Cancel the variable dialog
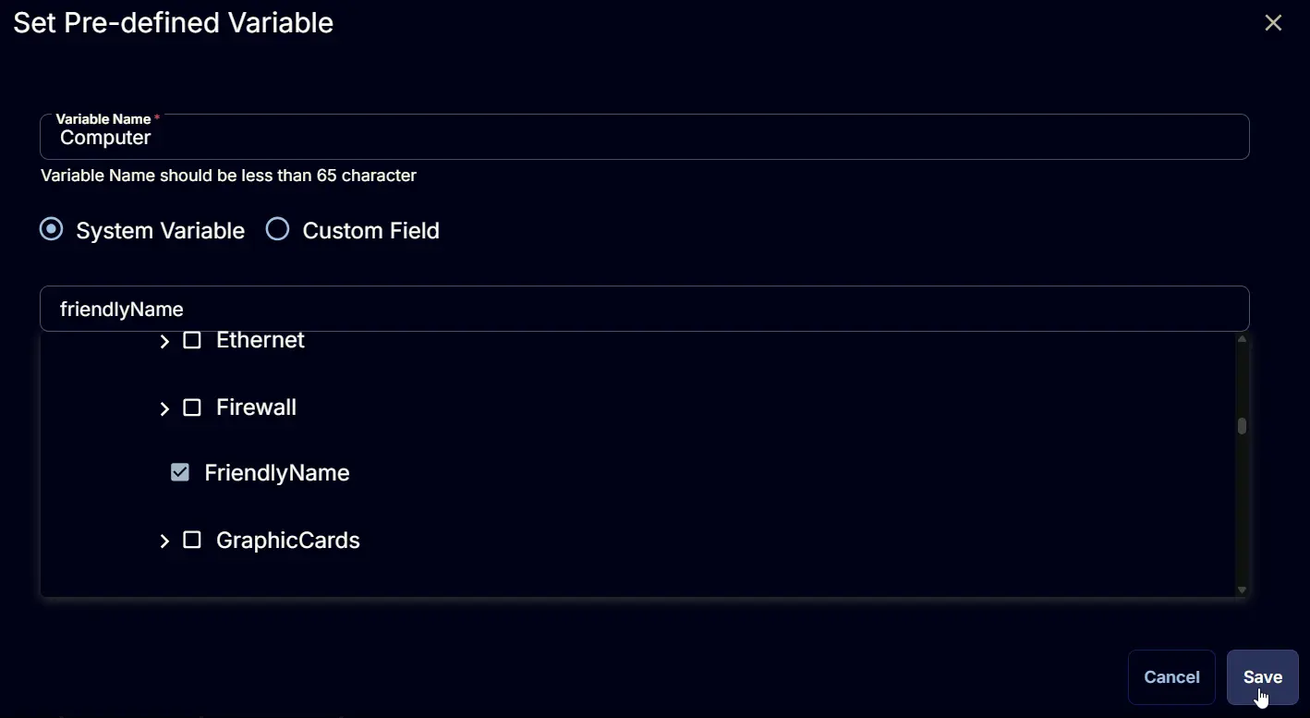The image size is (1310, 718). [1171, 677]
